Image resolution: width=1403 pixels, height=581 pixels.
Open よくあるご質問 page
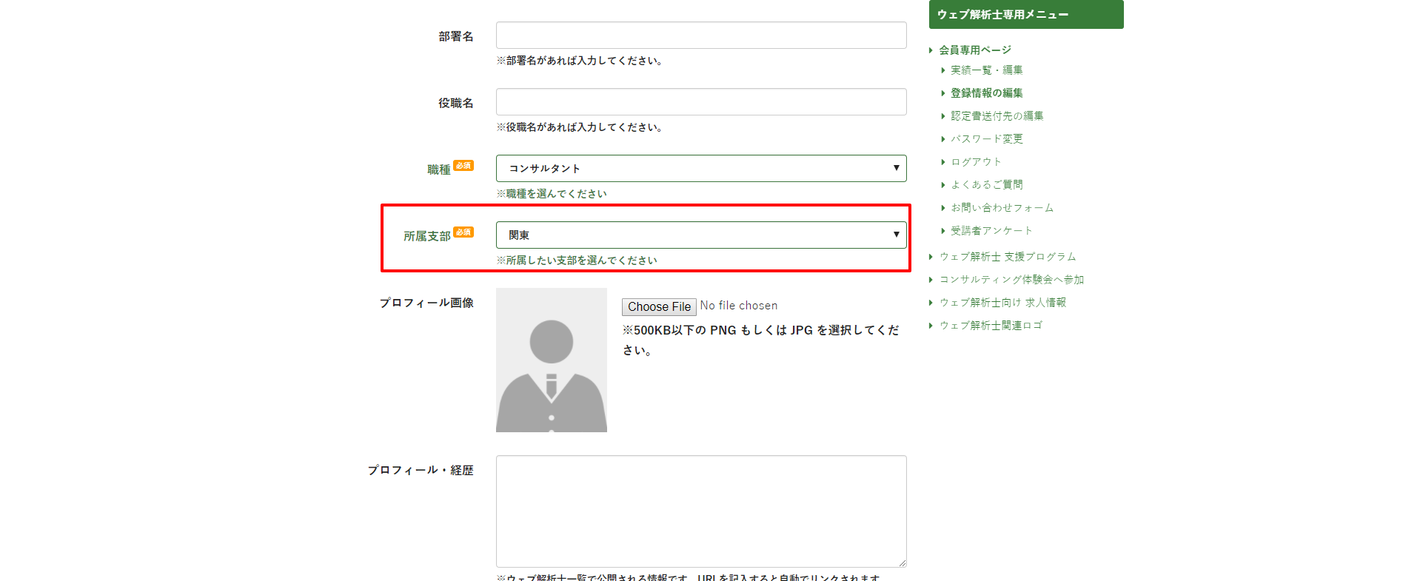(x=986, y=185)
